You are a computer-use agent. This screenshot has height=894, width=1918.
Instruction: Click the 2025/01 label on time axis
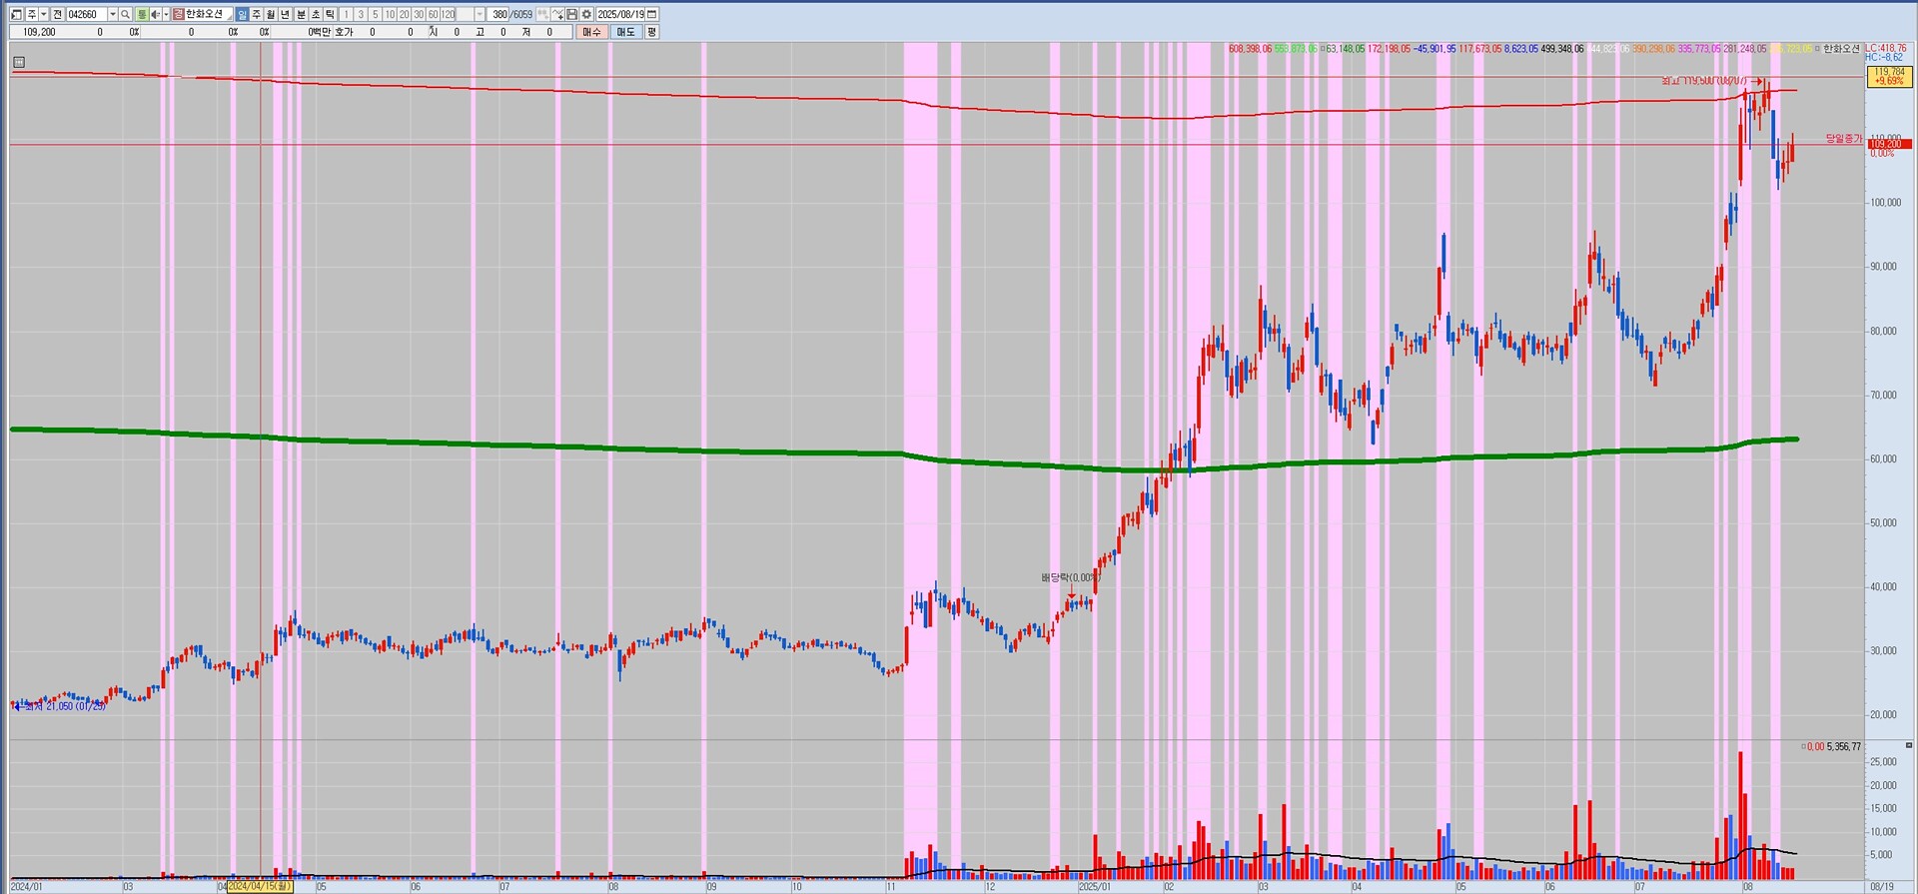(x=1094, y=886)
